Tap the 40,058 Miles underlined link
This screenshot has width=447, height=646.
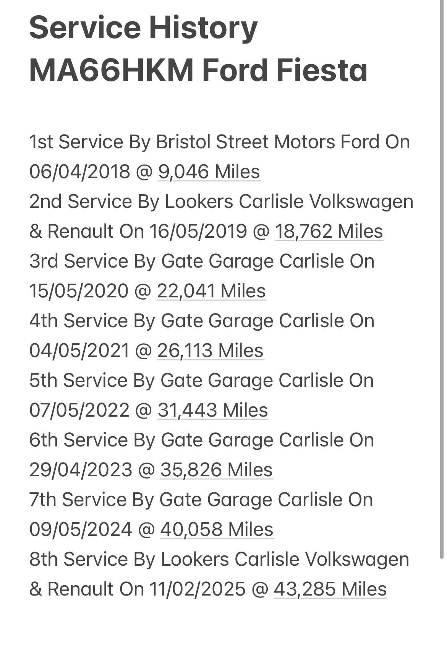click(x=217, y=529)
